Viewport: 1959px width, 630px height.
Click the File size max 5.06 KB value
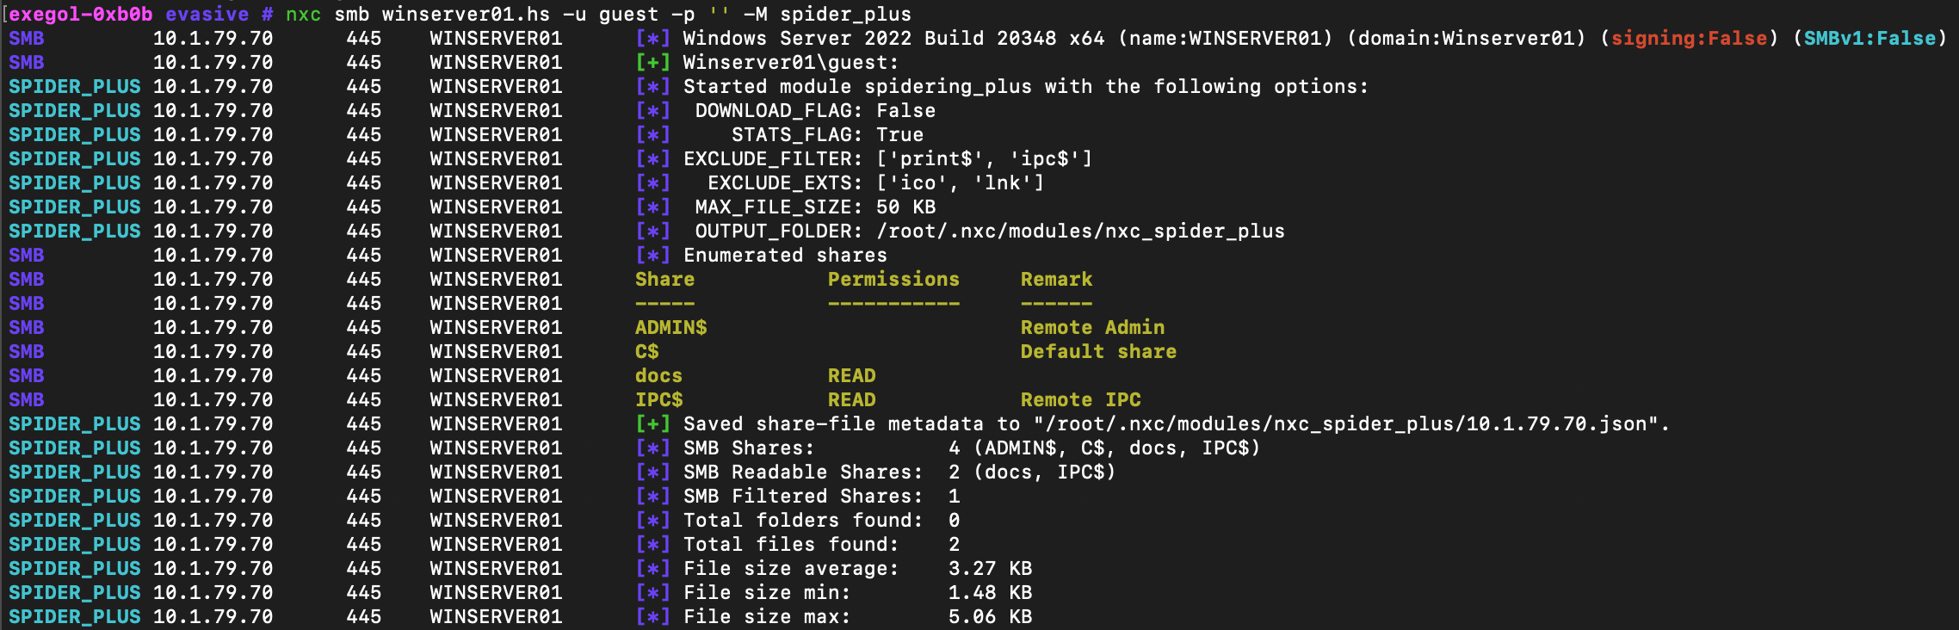(x=990, y=616)
